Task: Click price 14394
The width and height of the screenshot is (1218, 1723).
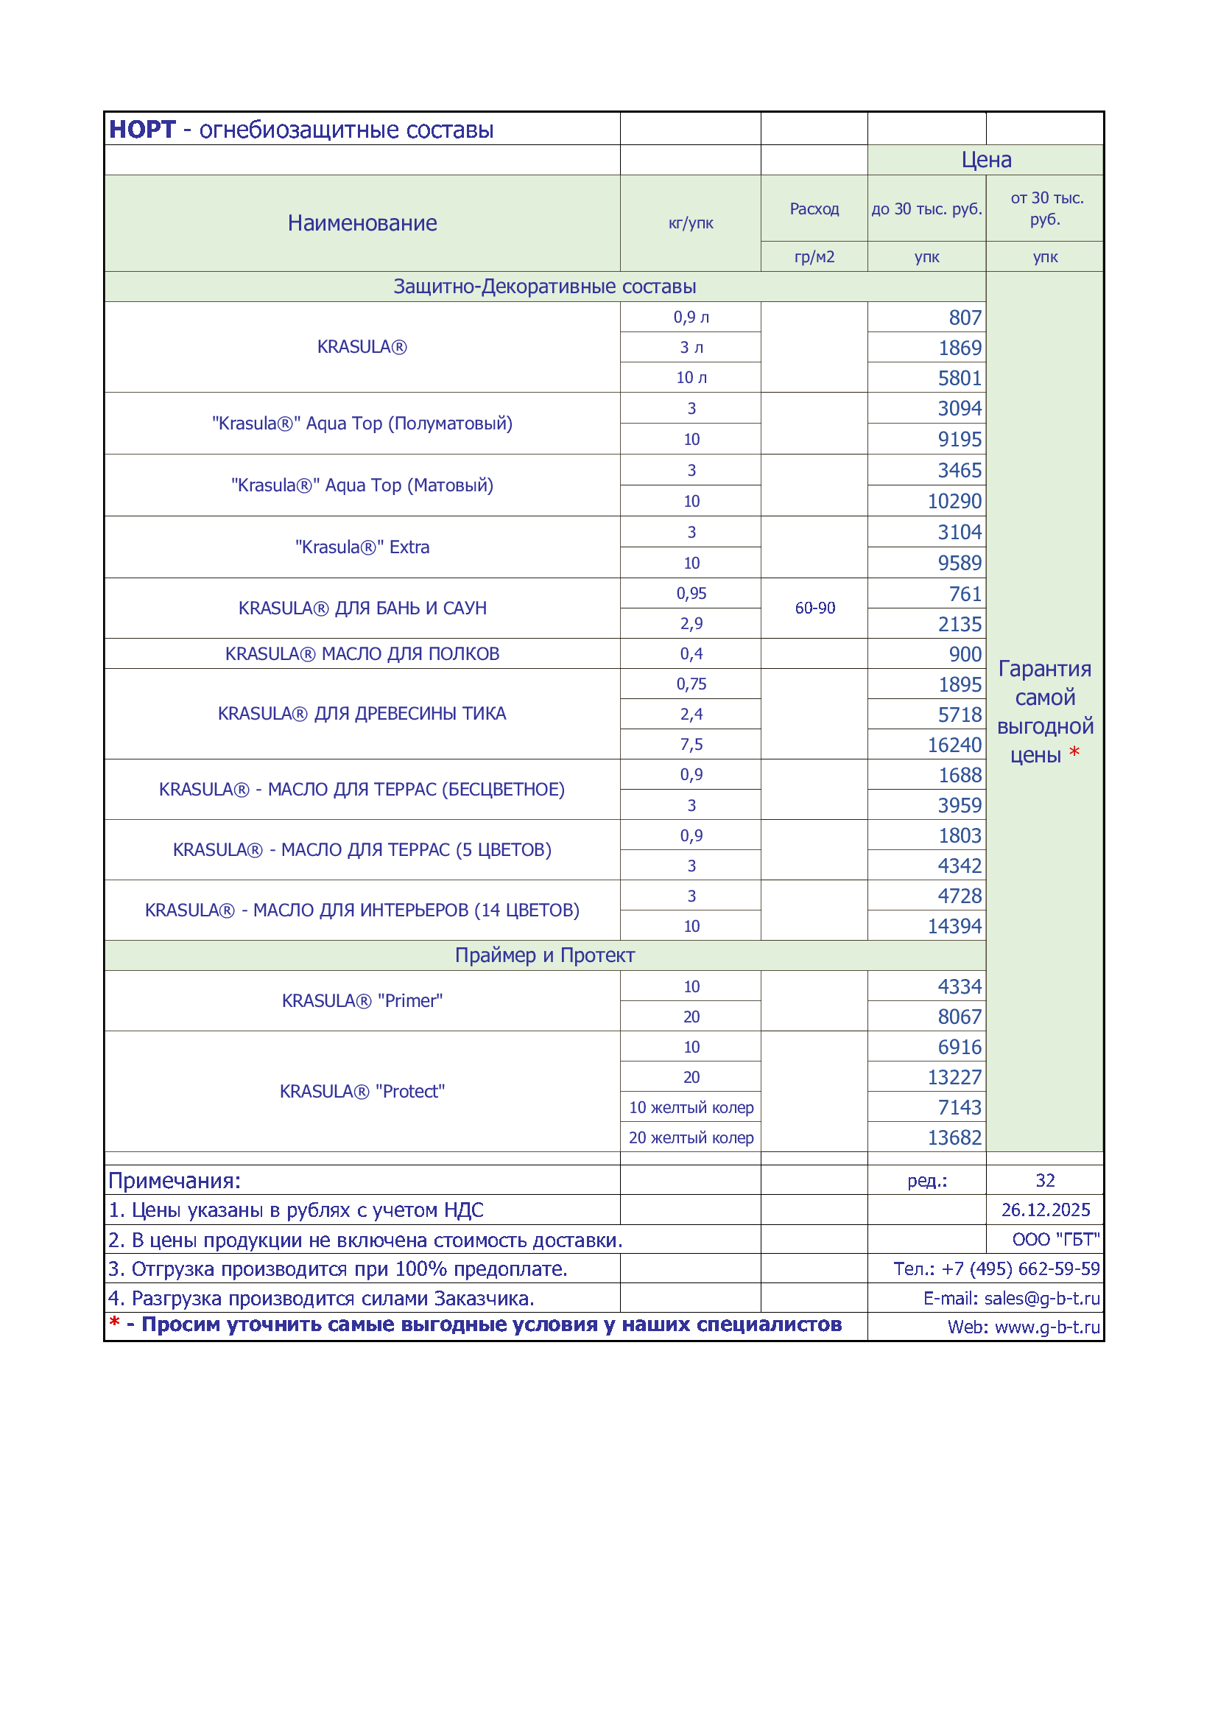Action: pos(955,926)
